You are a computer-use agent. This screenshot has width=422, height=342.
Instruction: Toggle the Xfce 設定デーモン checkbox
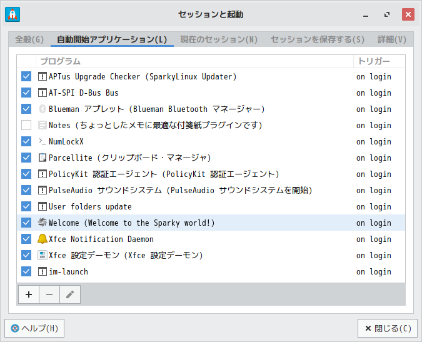coord(26,255)
